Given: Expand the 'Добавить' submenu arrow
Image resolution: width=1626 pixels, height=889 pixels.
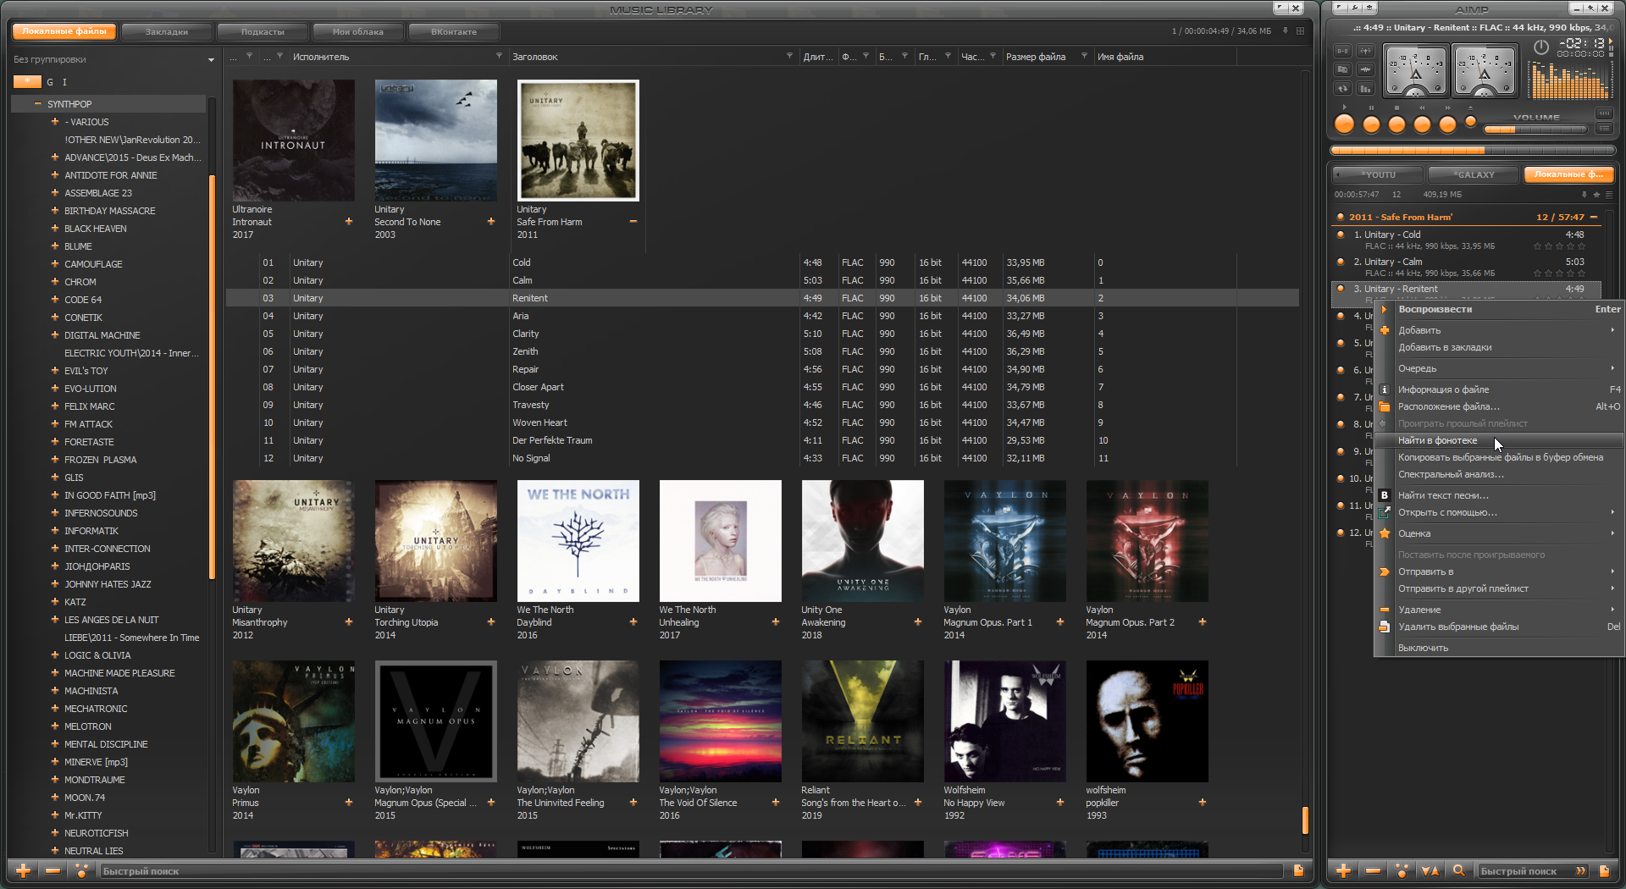Looking at the screenshot, I should click(x=1612, y=330).
